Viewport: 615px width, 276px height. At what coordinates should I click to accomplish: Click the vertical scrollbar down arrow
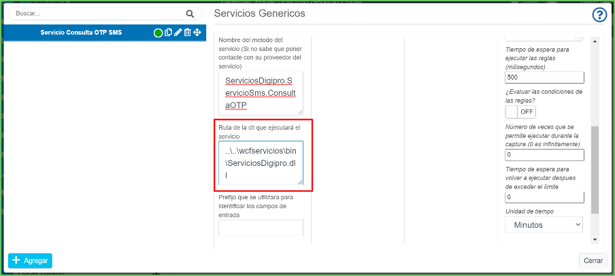pyautogui.click(x=595, y=239)
